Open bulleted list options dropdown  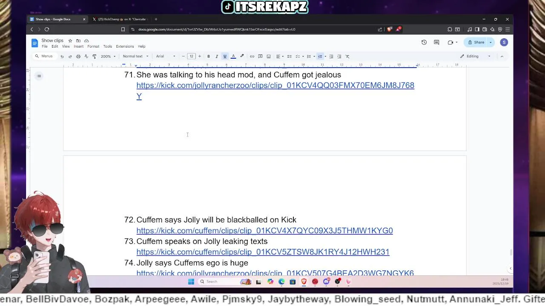tap(314, 57)
